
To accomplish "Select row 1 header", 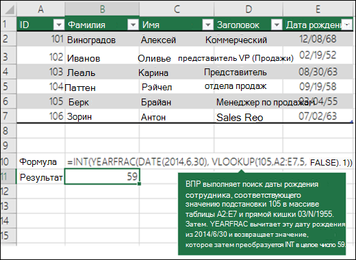I will [x=8, y=24].
